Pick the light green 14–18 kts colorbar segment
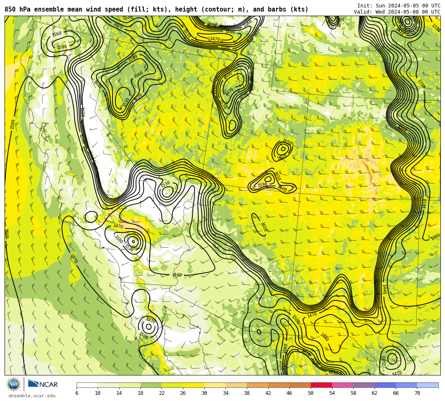445x401 pixels. (x=130, y=385)
